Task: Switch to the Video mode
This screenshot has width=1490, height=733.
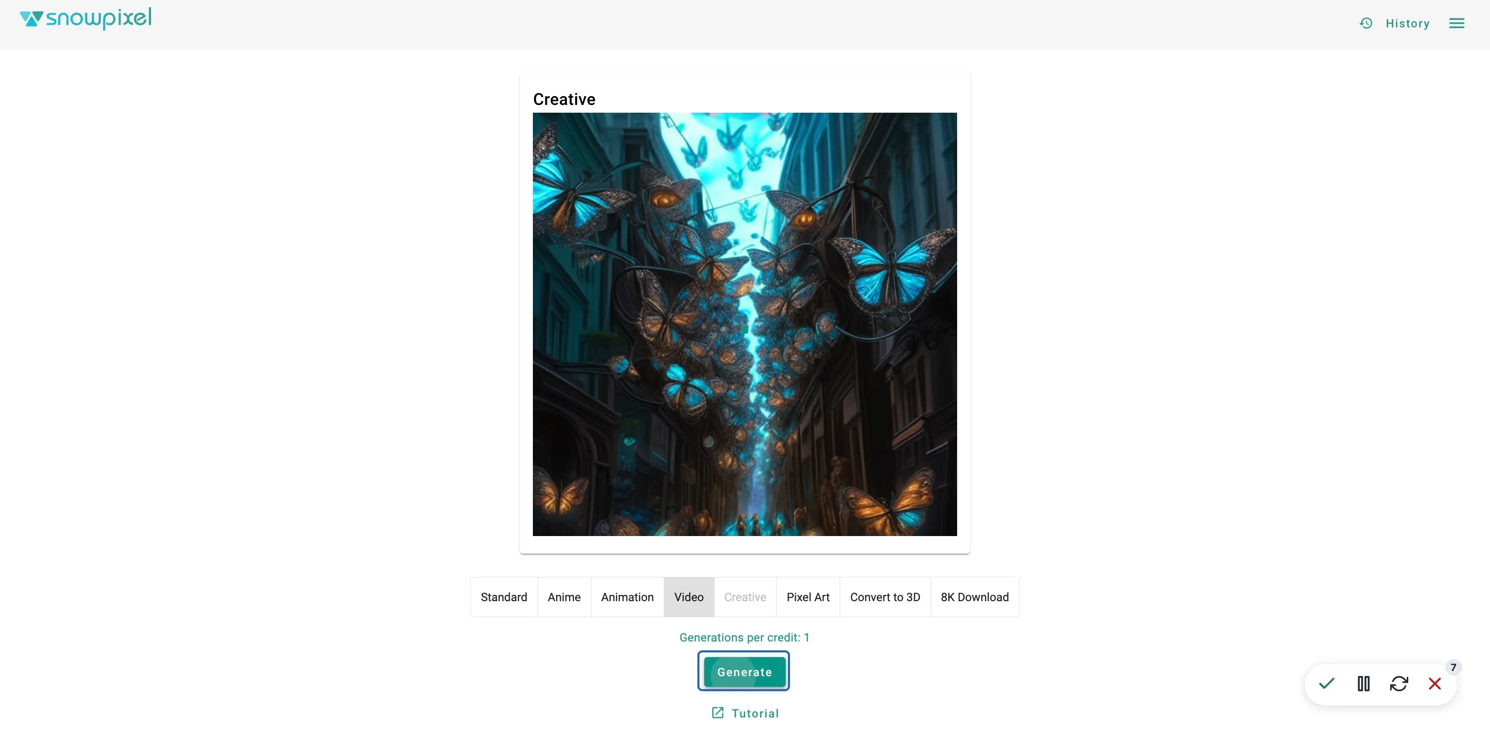Action: pyautogui.click(x=688, y=597)
